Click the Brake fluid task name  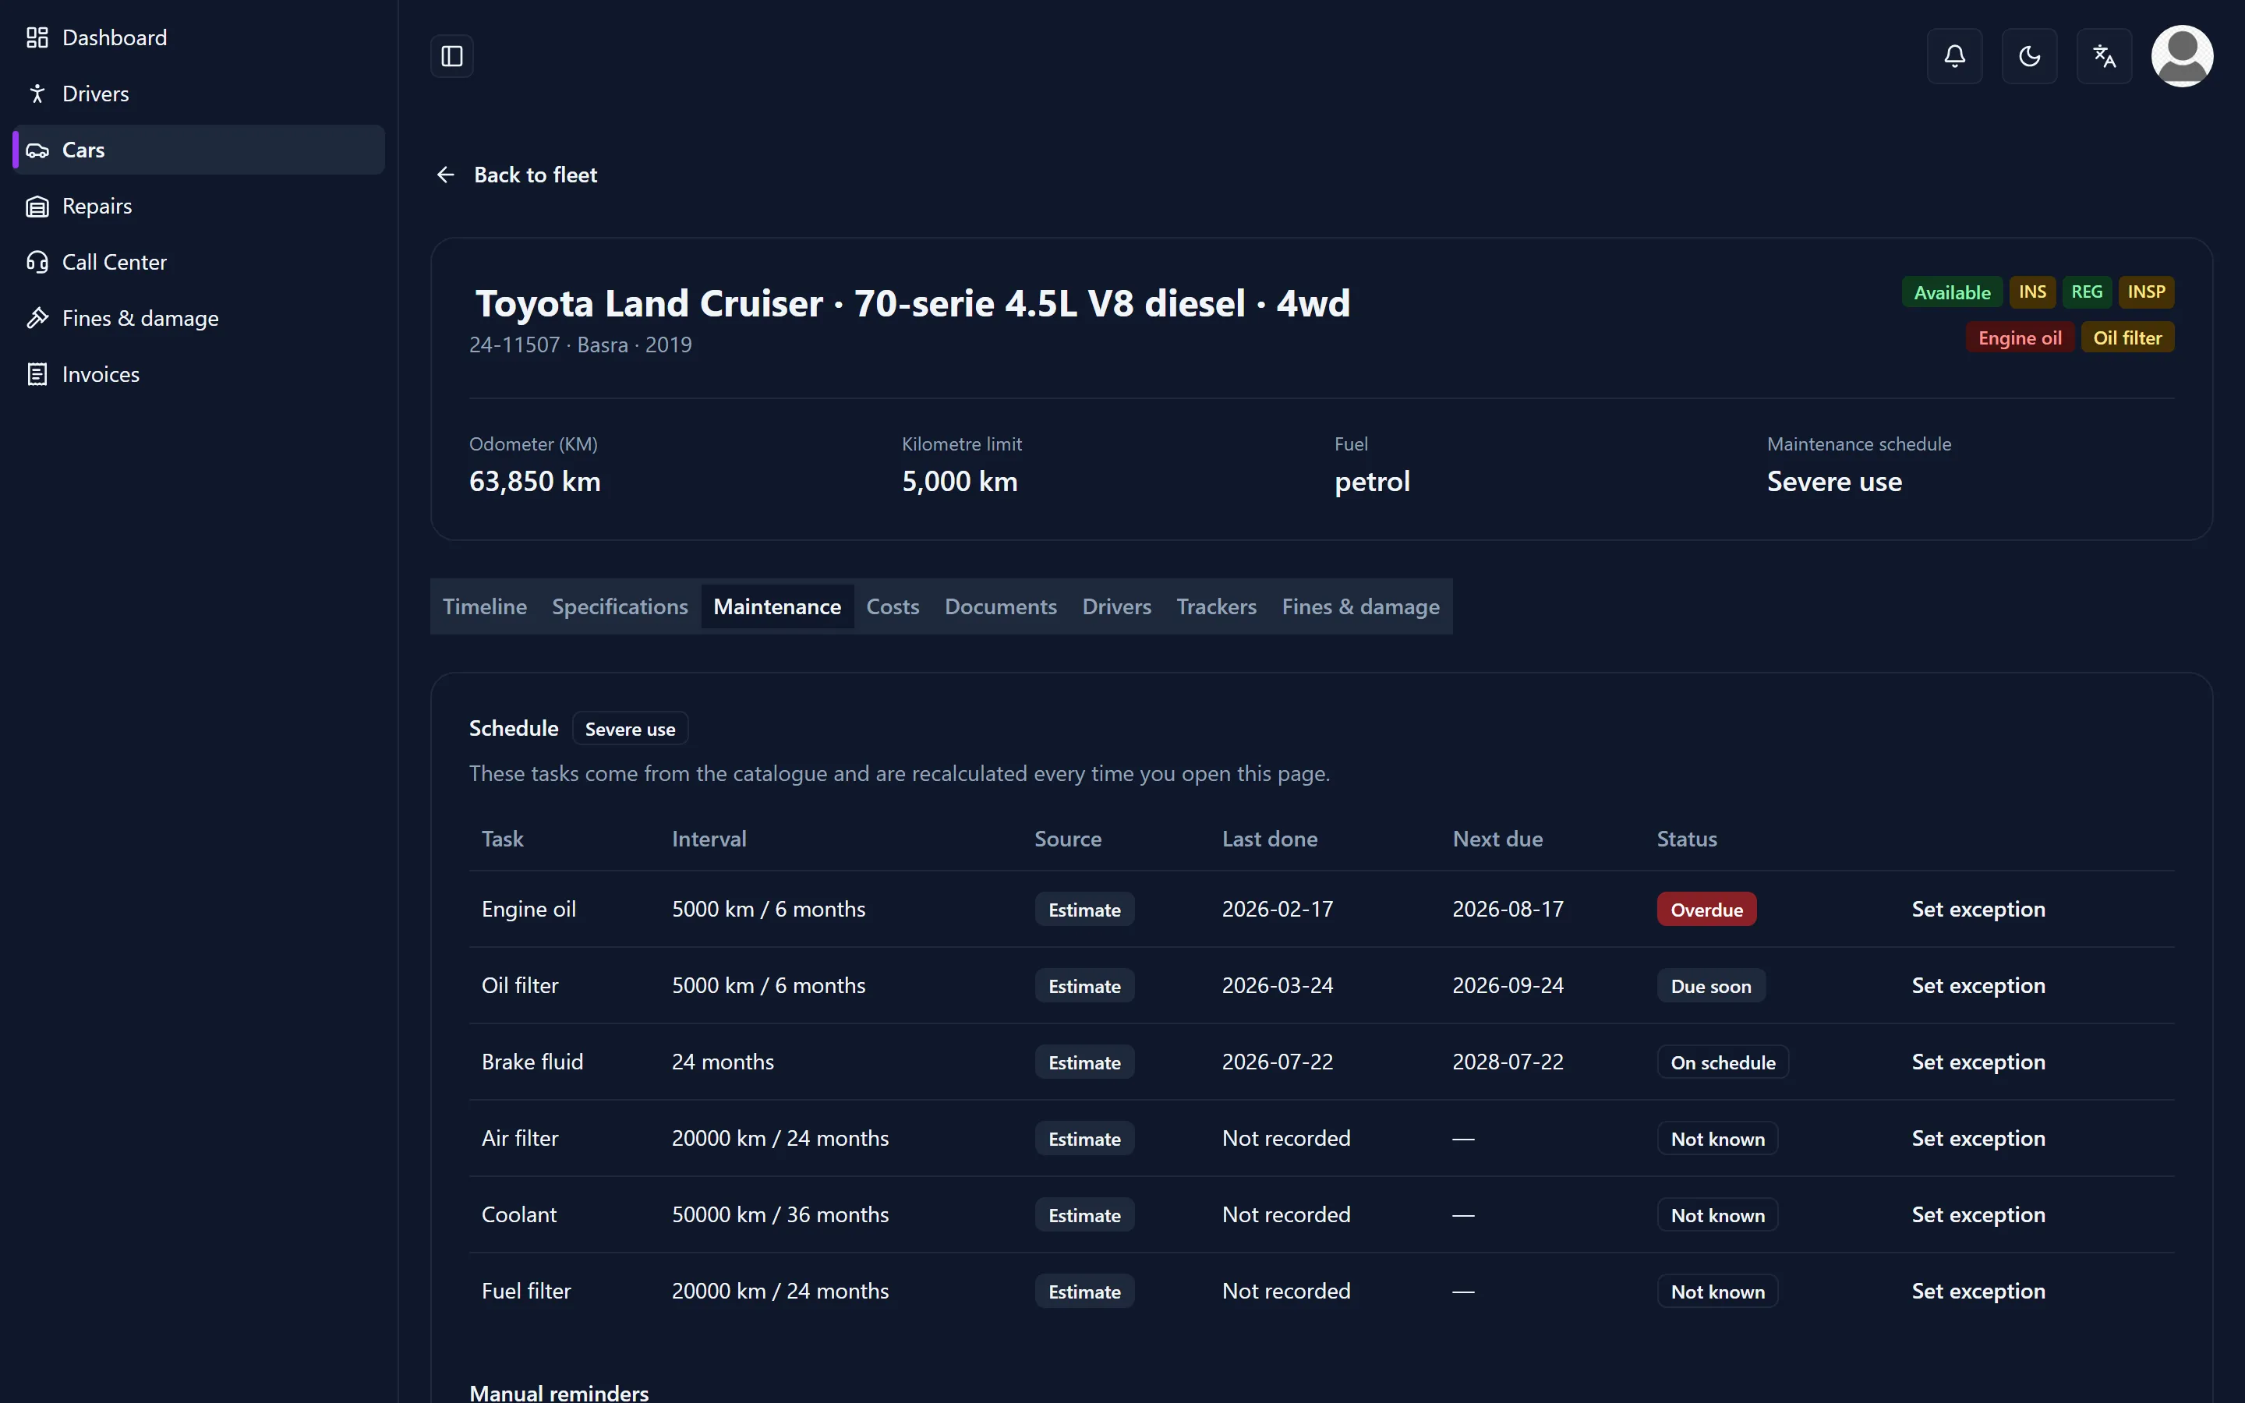tap(532, 1062)
